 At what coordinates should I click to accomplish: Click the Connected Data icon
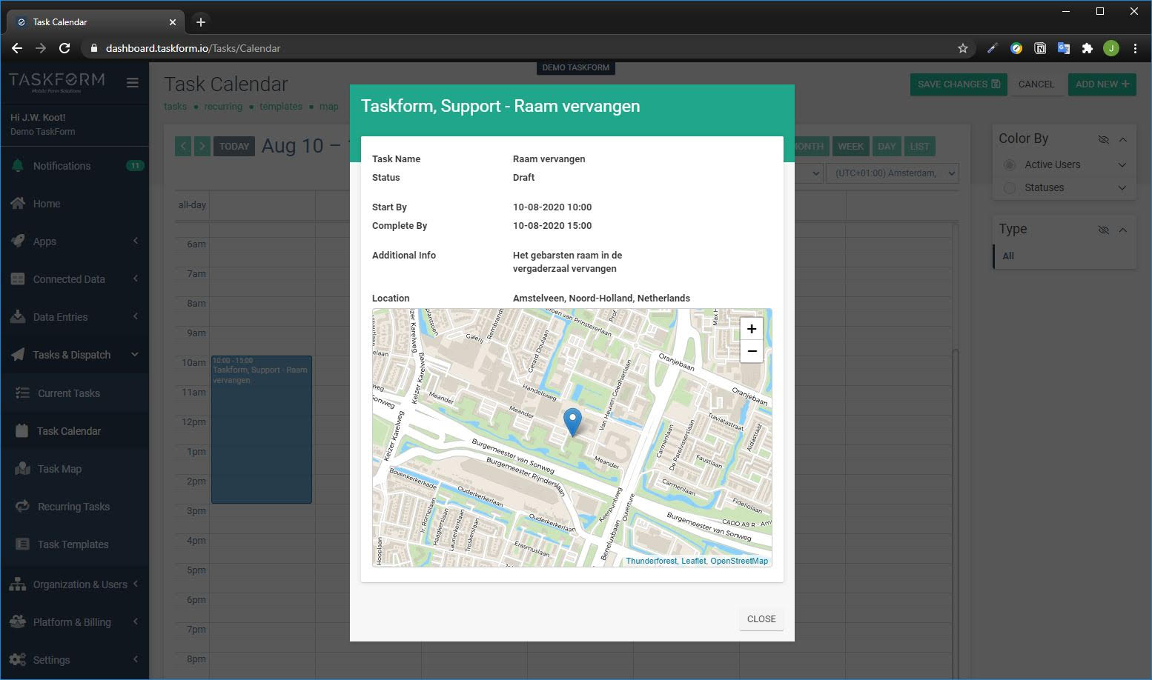click(18, 279)
